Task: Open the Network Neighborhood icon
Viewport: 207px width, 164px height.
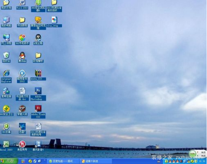Action: coord(6,39)
